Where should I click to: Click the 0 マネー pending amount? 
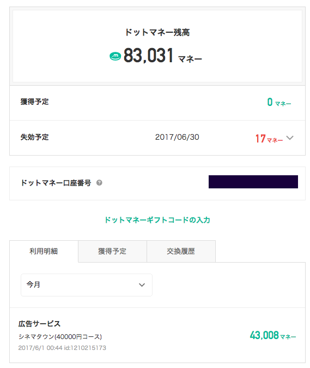click(279, 102)
